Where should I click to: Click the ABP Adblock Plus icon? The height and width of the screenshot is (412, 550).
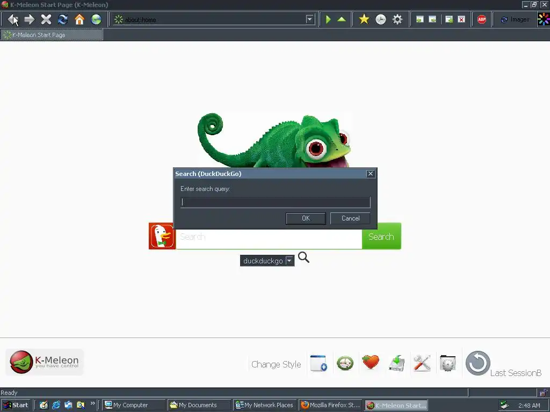(x=482, y=19)
